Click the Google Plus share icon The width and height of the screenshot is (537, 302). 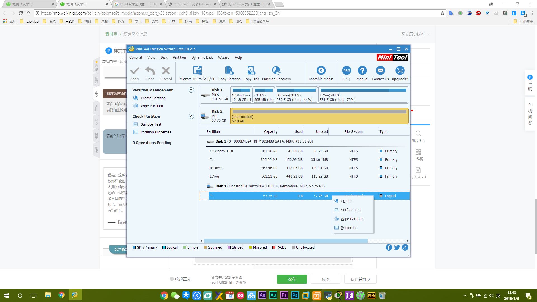[405, 247]
